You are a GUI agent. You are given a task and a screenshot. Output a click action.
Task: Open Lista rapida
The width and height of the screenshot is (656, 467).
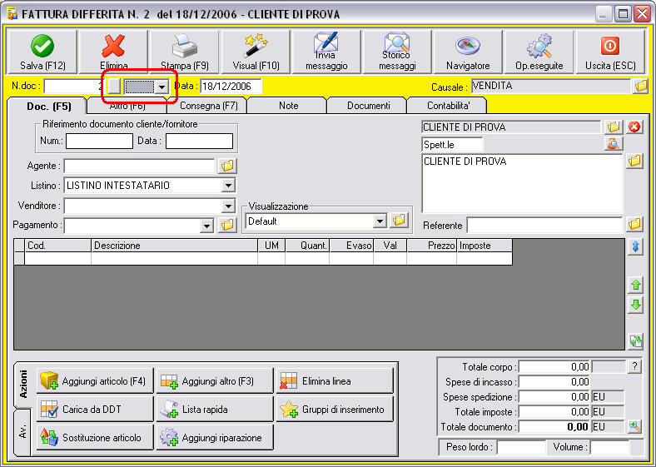click(215, 409)
